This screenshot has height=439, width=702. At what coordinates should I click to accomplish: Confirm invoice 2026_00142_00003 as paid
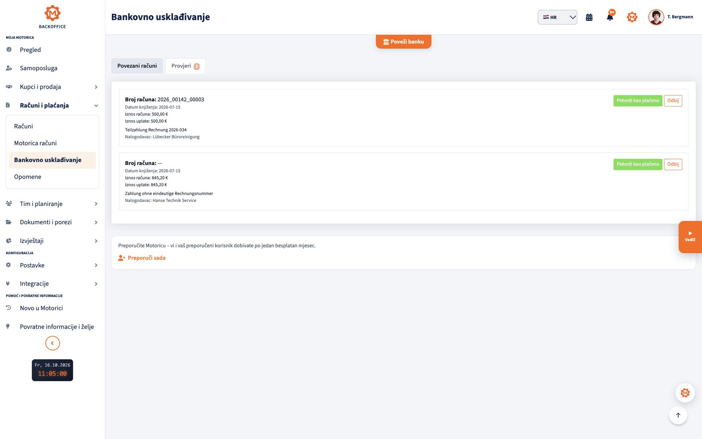point(638,101)
